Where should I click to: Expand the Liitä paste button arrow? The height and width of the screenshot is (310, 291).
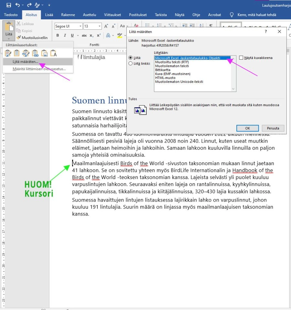coord(9,38)
